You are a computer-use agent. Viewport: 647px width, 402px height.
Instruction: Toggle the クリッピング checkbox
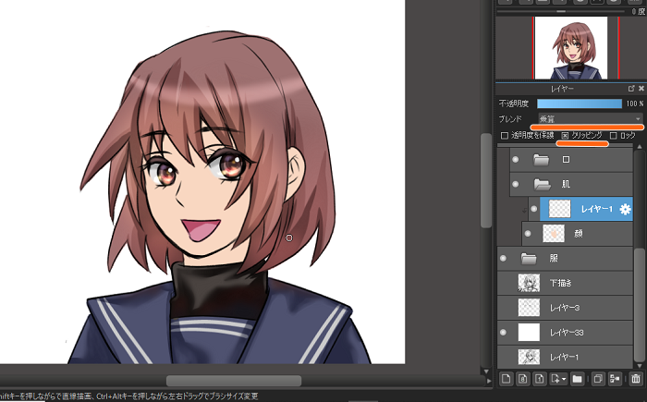tap(565, 135)
